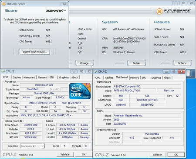Click OK in the right CPU-Z window

[x=176, y=155]
